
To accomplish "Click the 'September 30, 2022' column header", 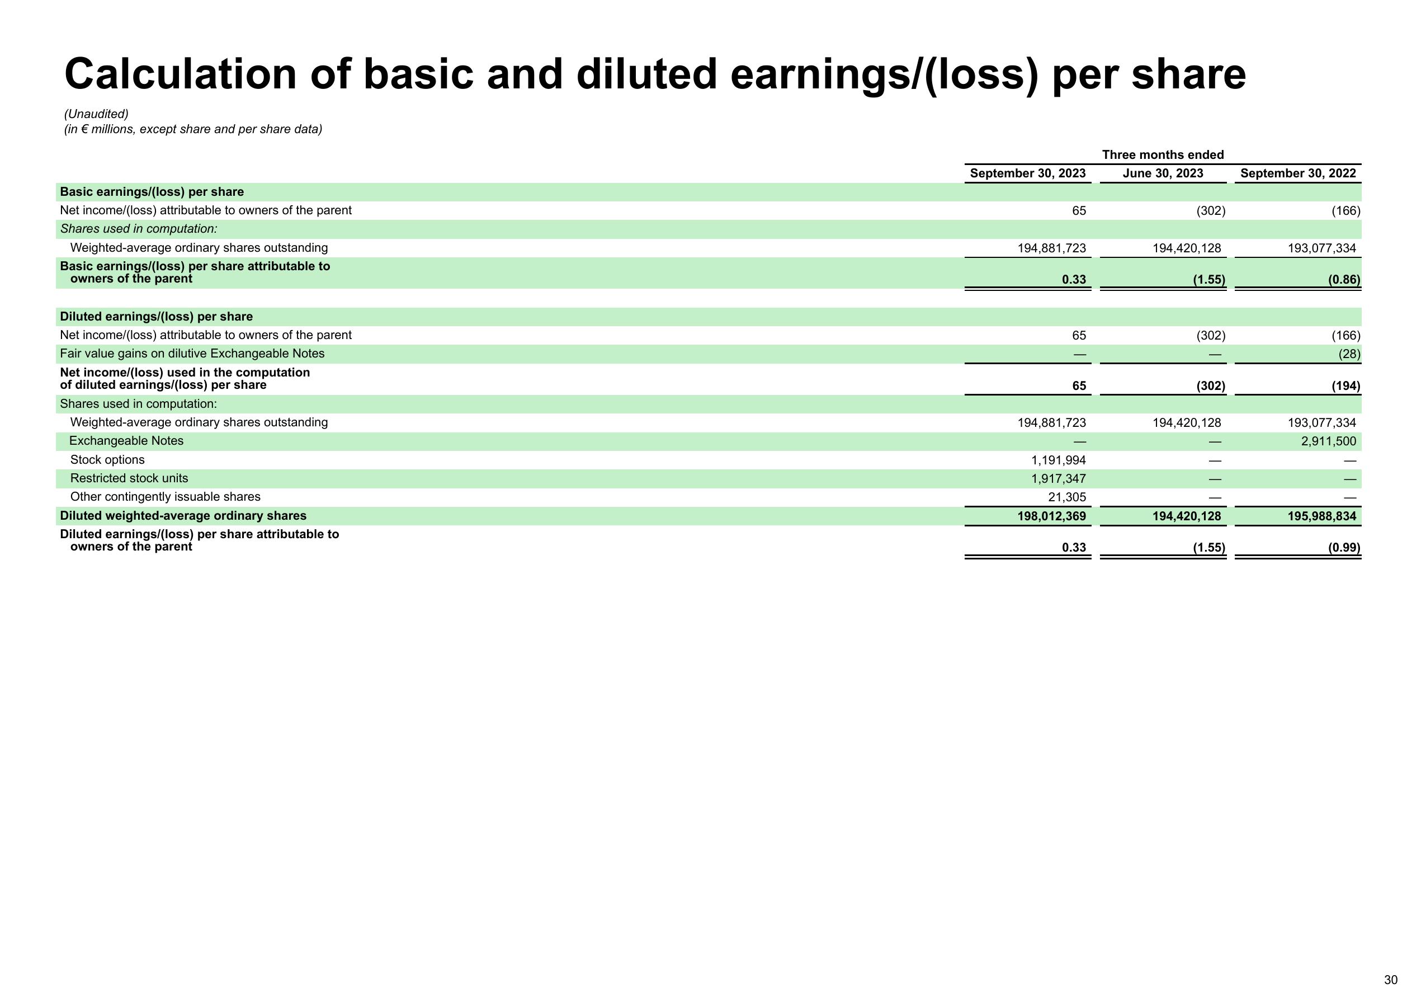I will coord(1298,173).
